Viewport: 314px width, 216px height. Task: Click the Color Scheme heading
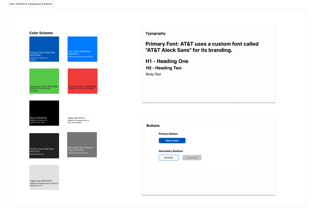click(41, 33)
